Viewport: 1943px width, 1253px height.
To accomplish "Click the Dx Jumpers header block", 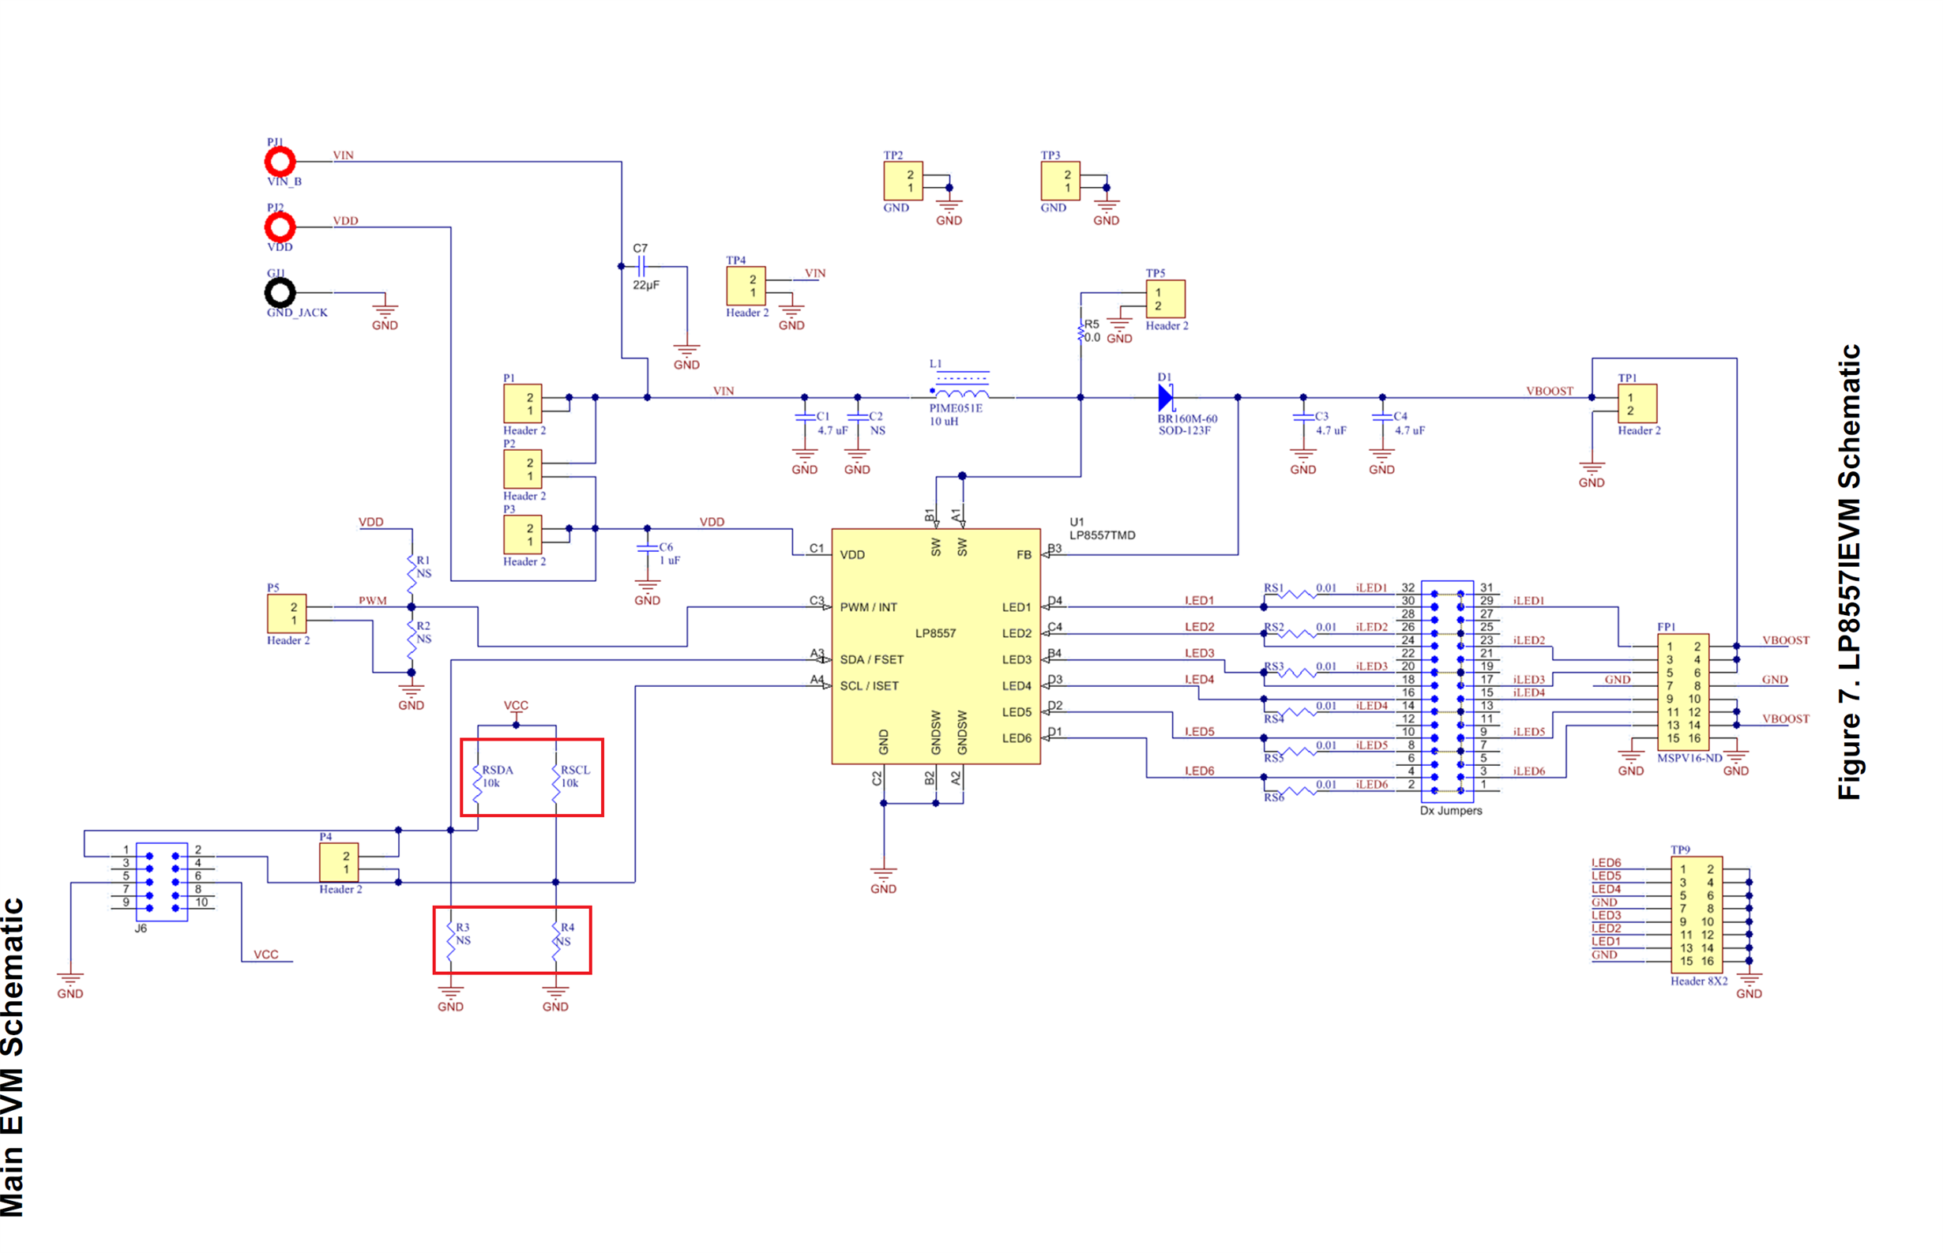I will (x=1446, y=692).
